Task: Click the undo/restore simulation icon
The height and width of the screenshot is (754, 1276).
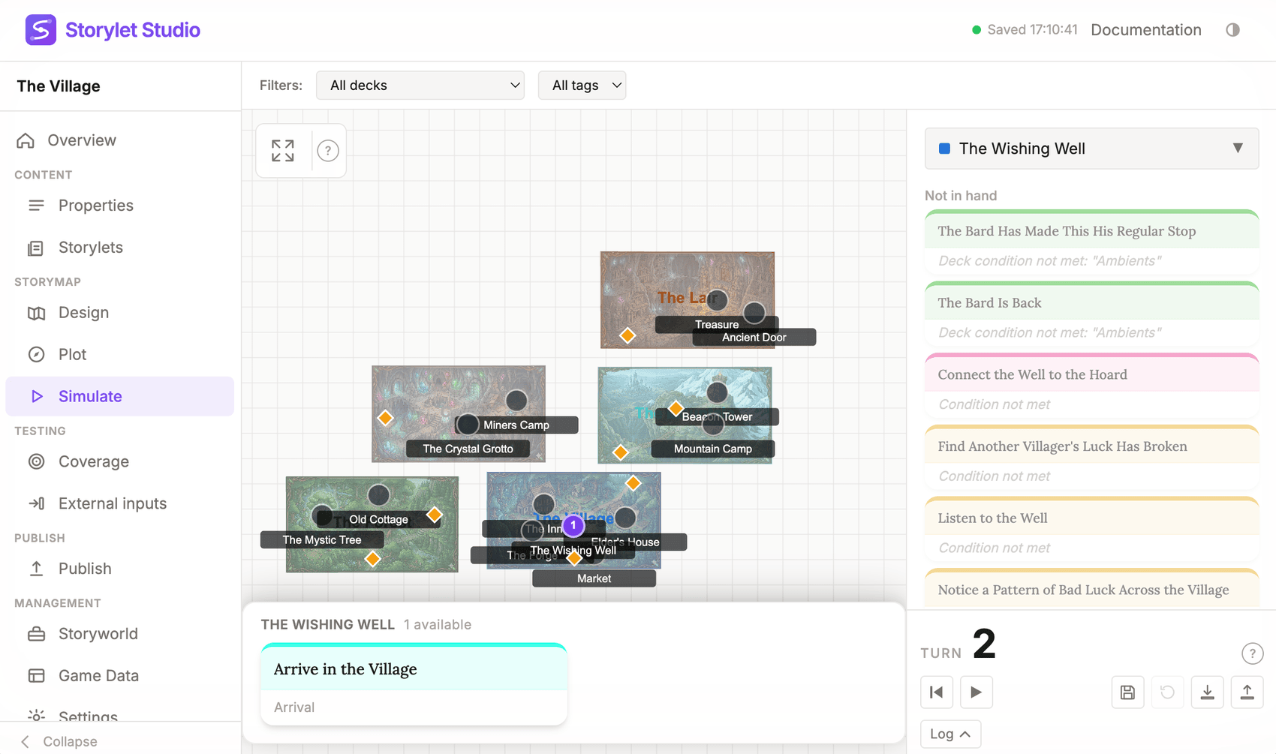Action: click(1167, 692)
